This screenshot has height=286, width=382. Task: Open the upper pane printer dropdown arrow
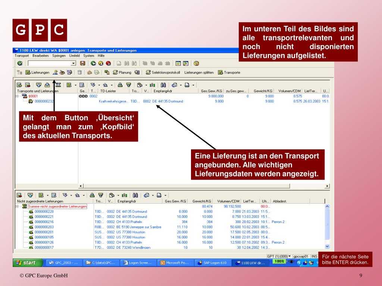click(x=194, y=85)
